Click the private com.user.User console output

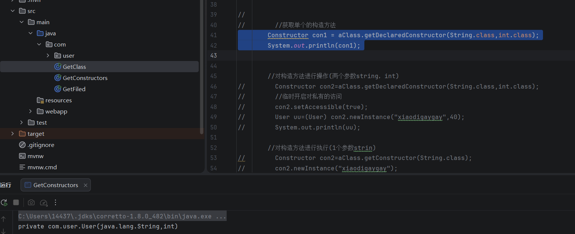click(98, 226)
